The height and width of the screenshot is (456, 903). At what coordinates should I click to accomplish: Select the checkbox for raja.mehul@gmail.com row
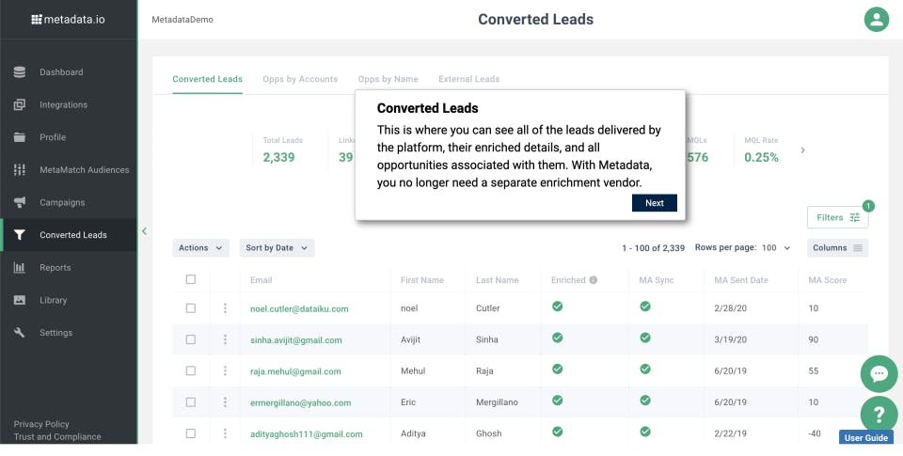tap(191, 370)
